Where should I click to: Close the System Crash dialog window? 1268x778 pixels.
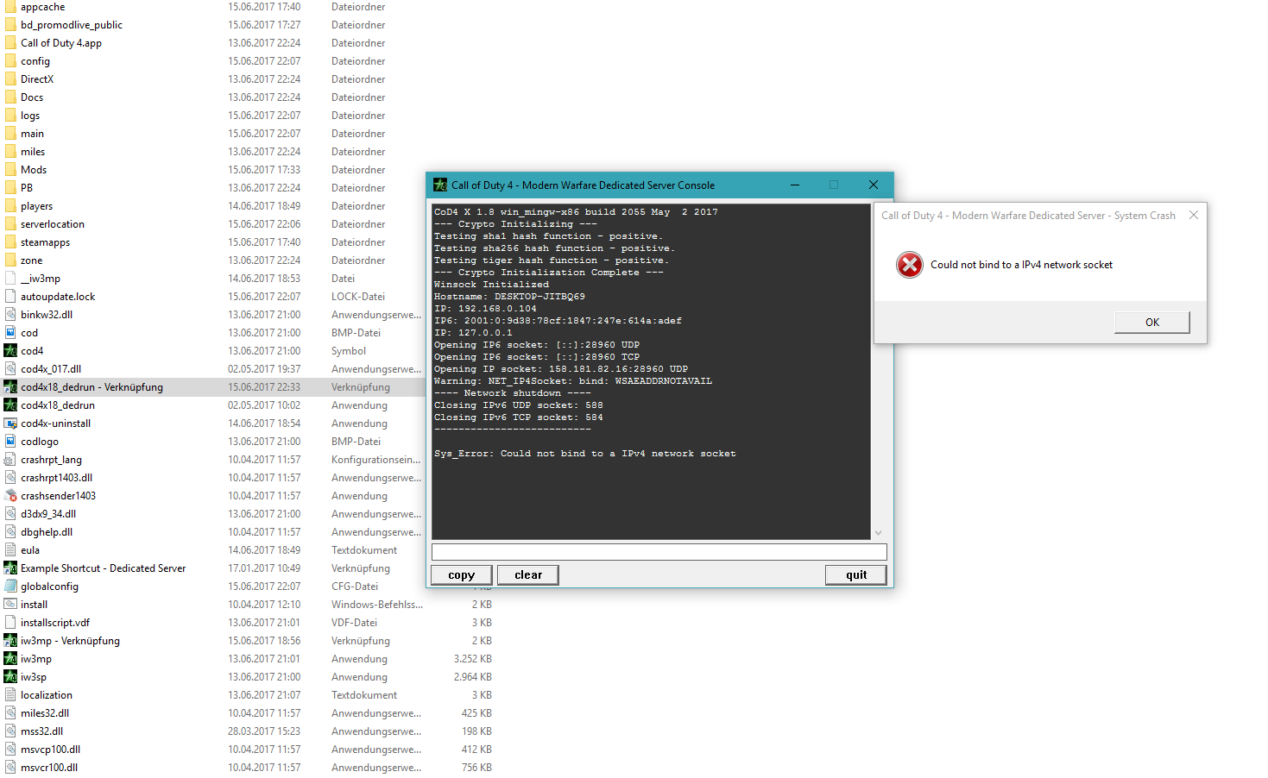[1194, 215]
